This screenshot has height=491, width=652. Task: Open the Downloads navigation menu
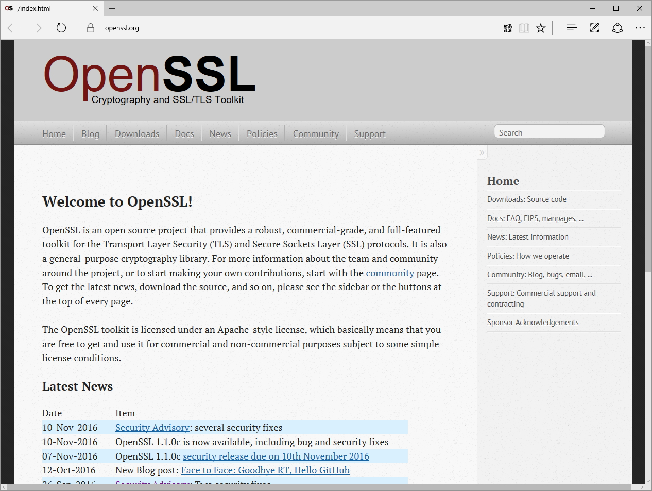coord(136,133)
